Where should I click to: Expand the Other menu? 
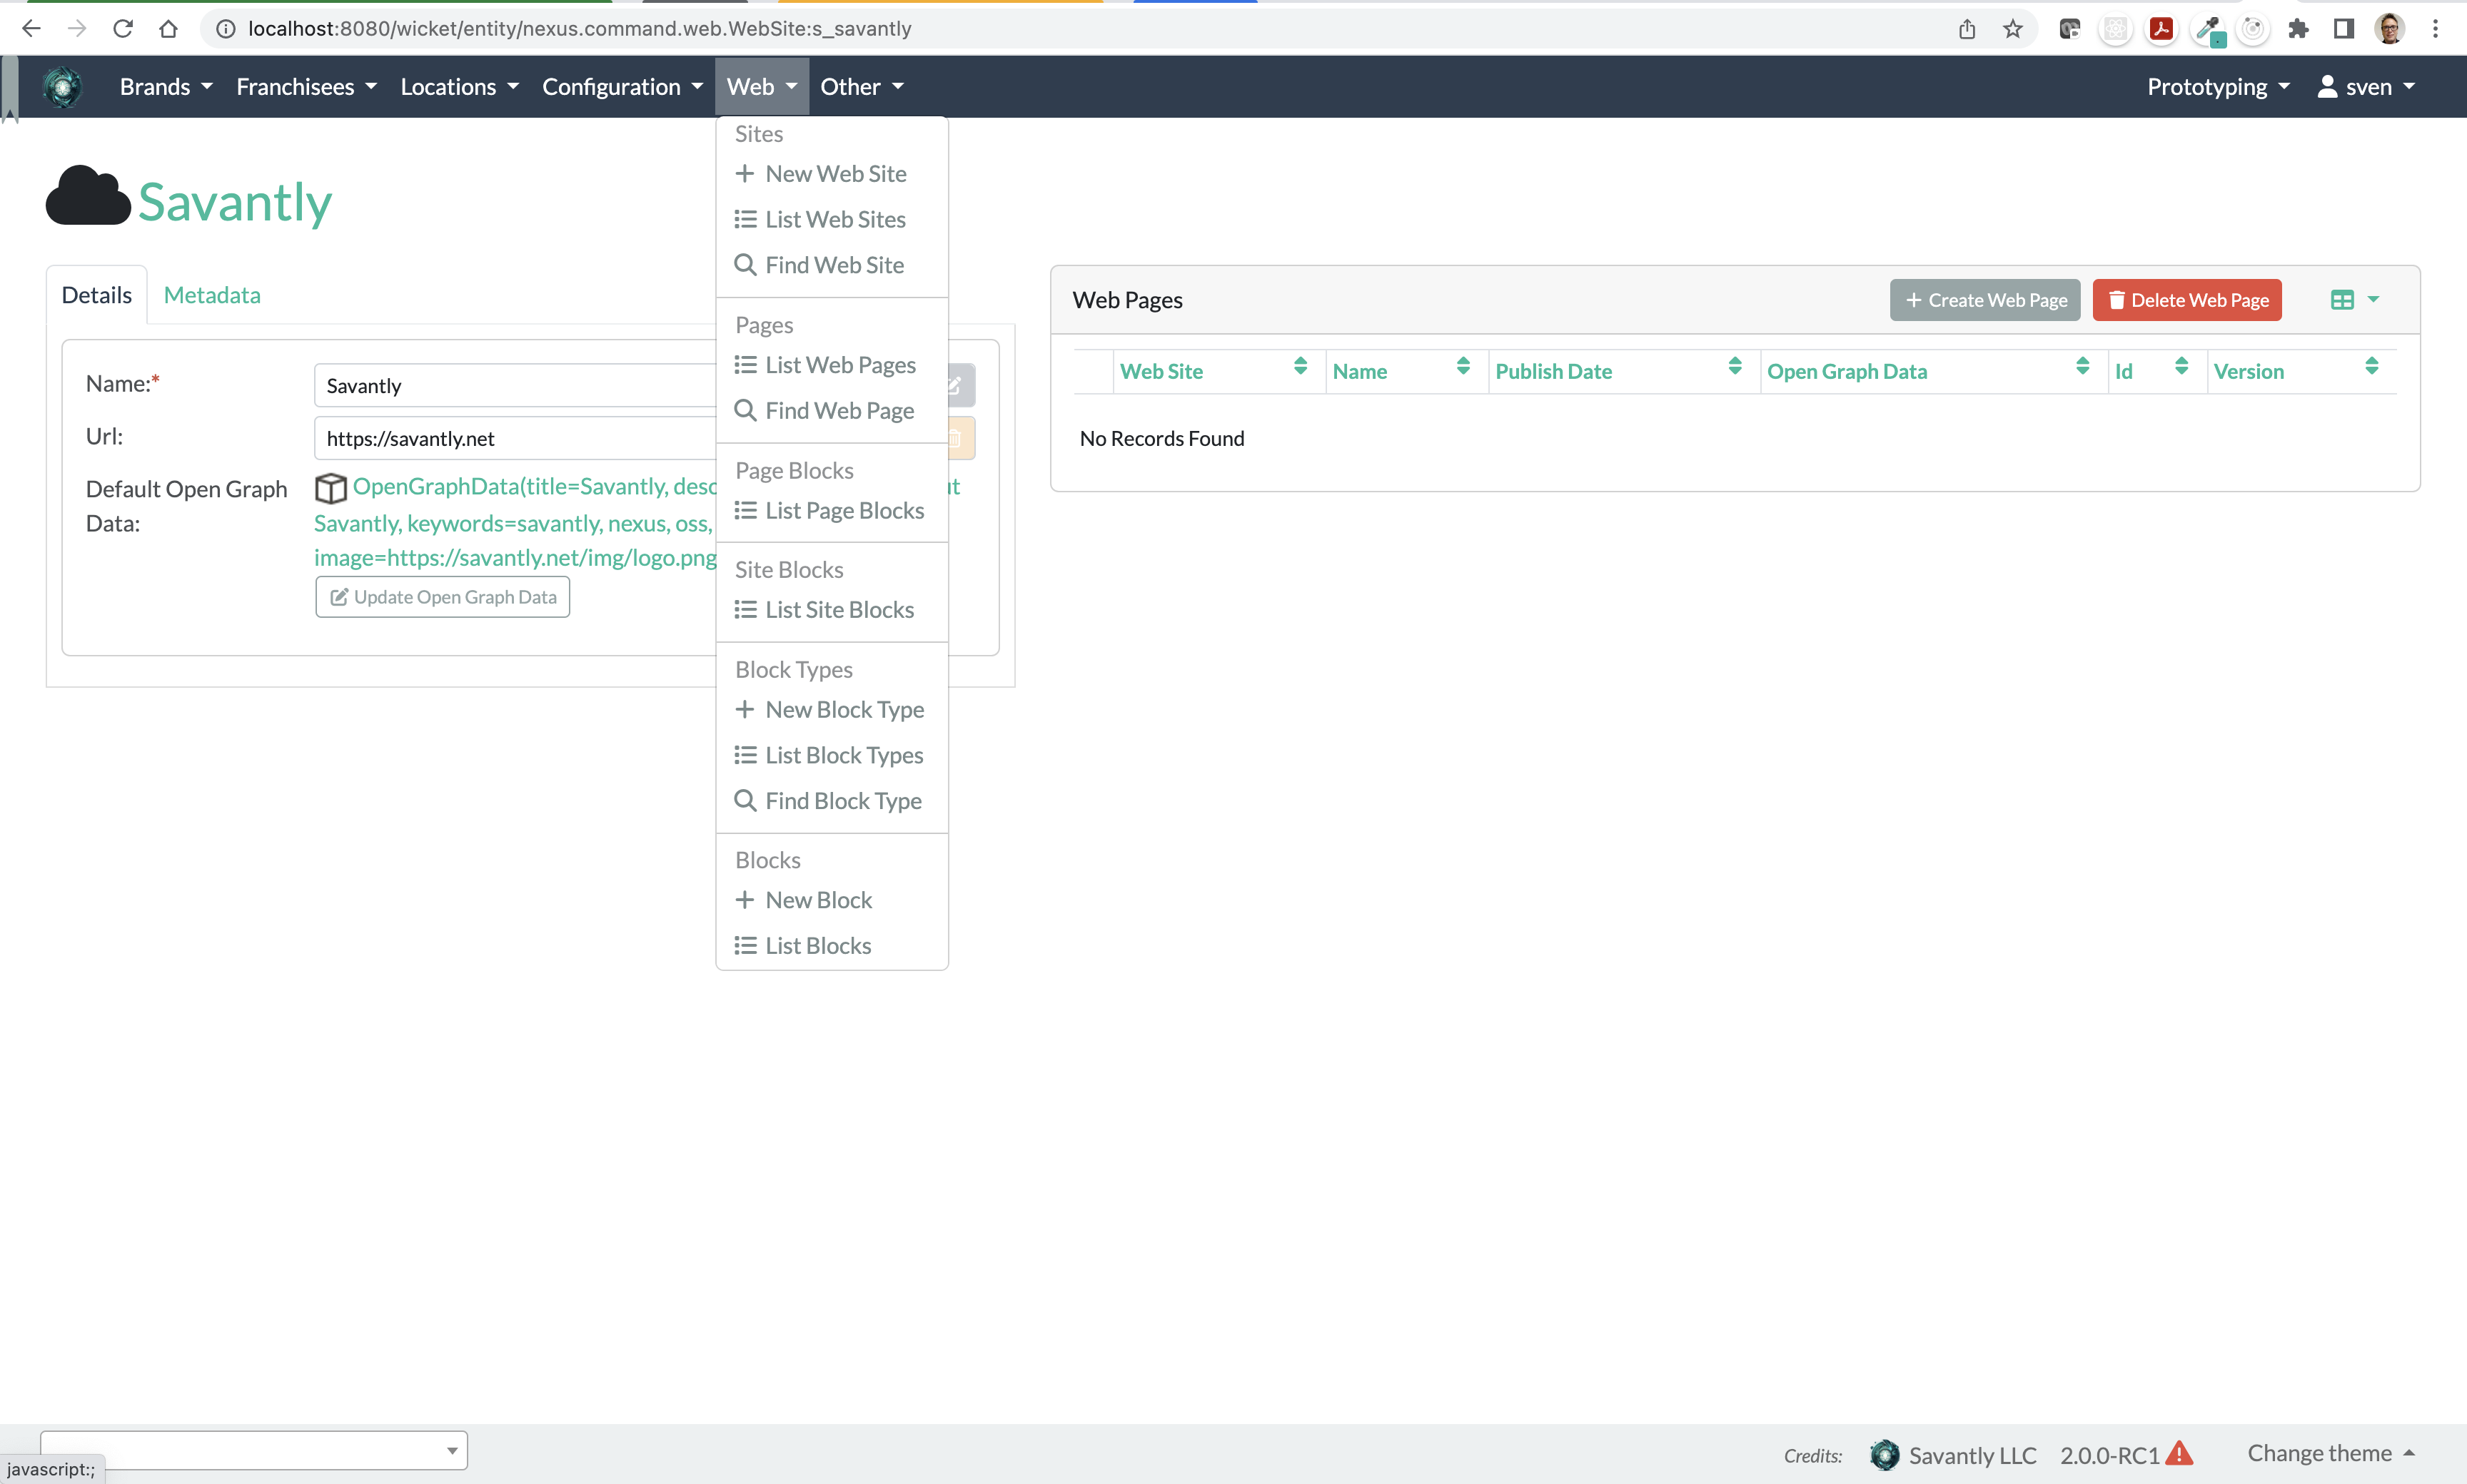[x=862, y=87]
